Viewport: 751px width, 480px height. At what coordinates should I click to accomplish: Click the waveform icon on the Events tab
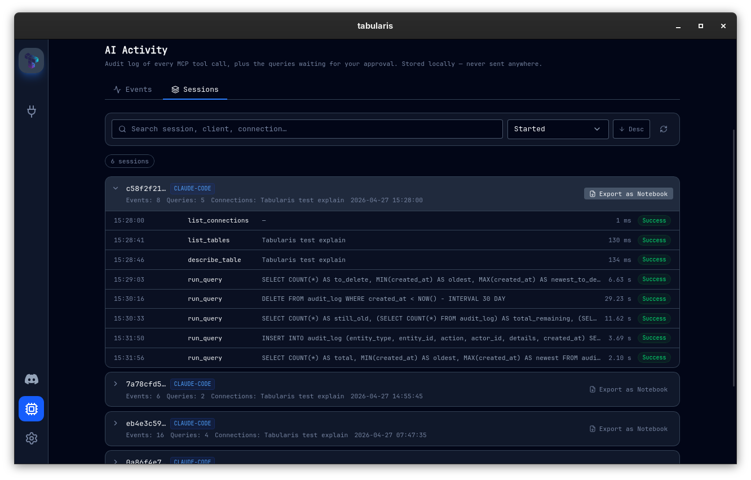pyautogui.click(x=117, y=89)
